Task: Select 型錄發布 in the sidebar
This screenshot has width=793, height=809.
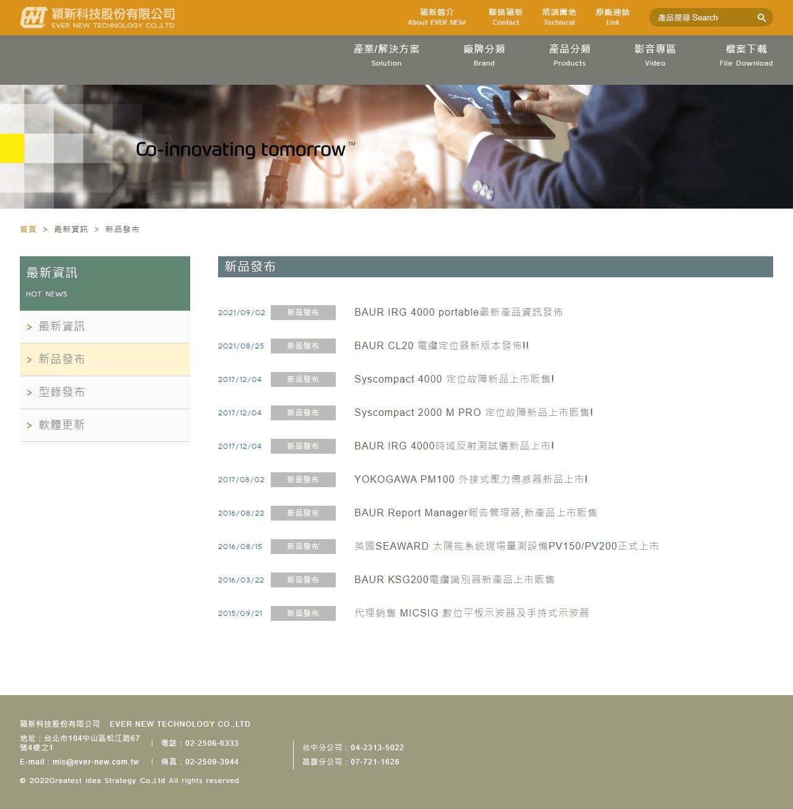Action: 105,392
